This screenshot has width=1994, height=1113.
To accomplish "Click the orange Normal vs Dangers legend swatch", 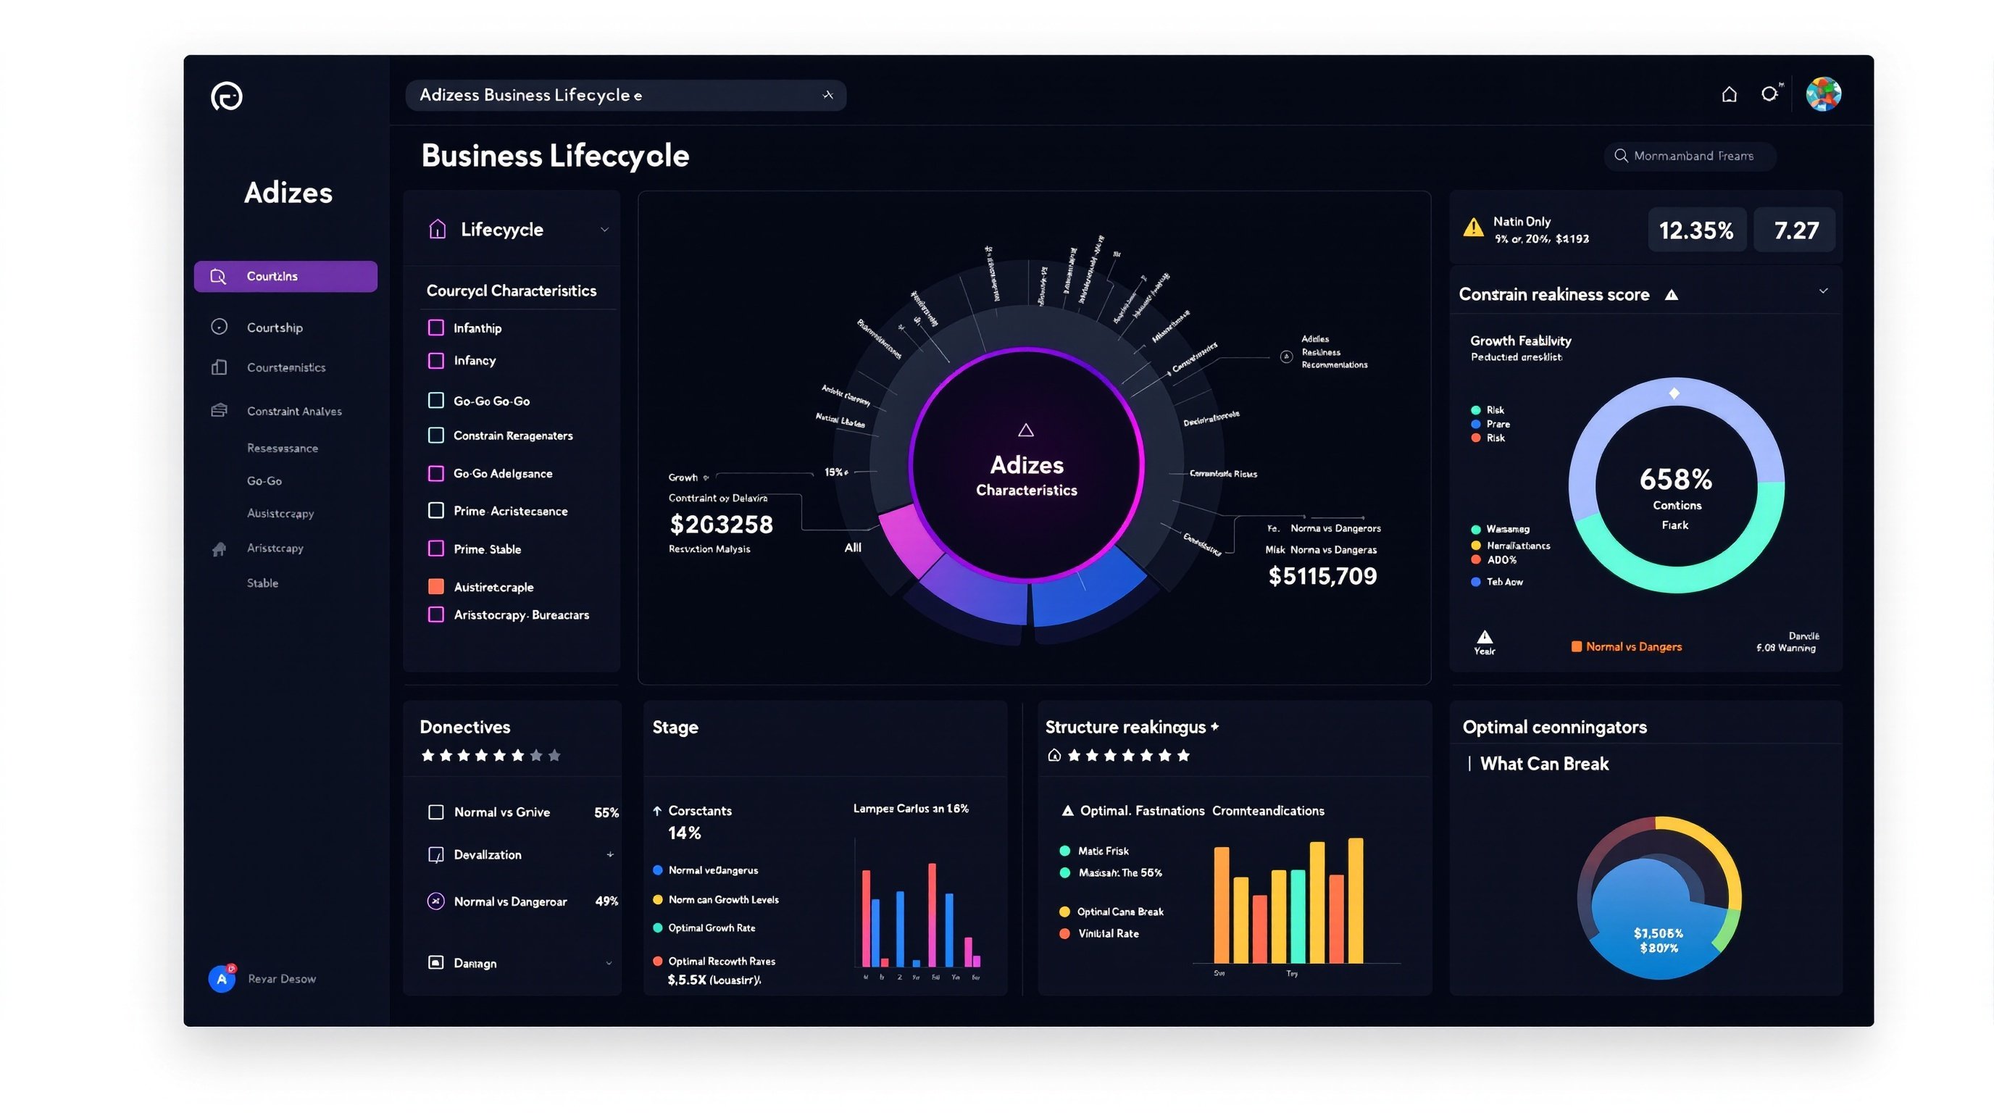I will [x=1576, y=646].
